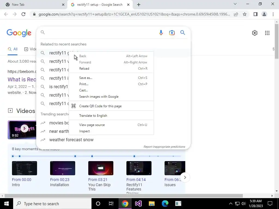Screen dimensions: 279x209
Task: Click the address bar URL
Action: pyautogui.click(x=134, y=14)
